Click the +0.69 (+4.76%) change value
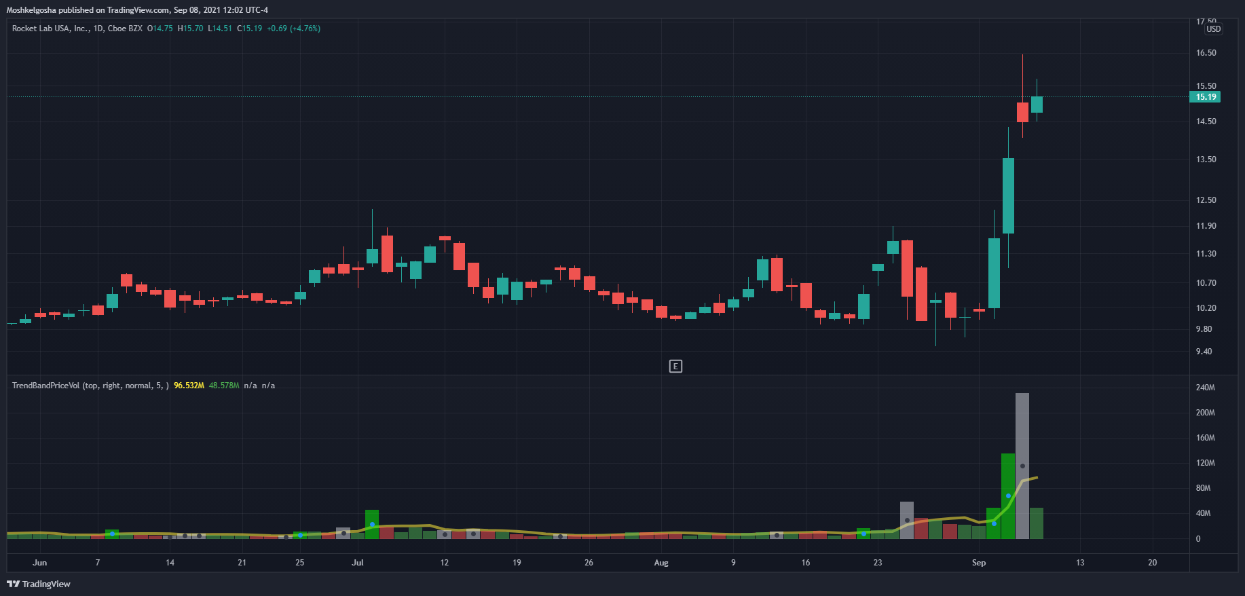Screen dimensions: 1245x596 pyautogui.click(x=293, y=29)
